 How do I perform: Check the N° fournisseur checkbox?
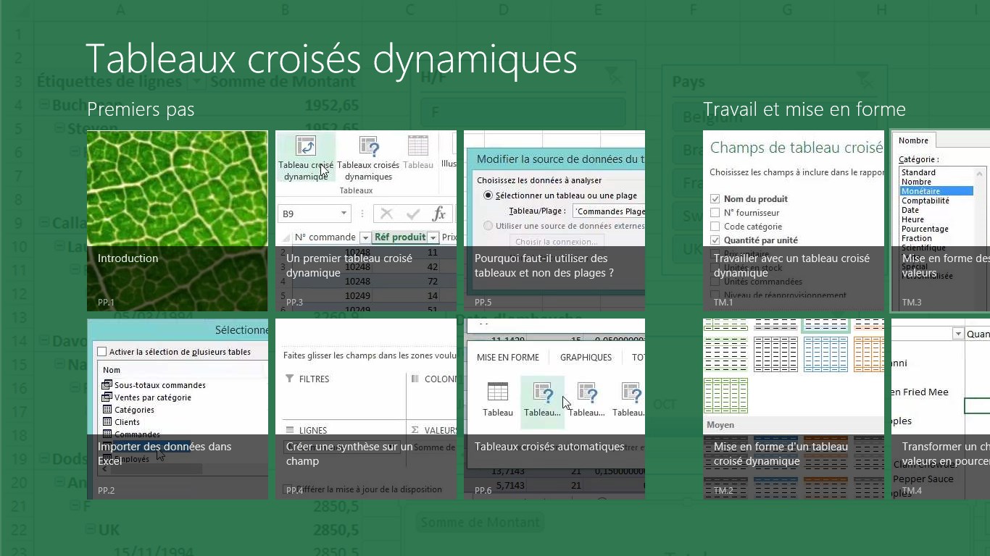click(715, 213)
